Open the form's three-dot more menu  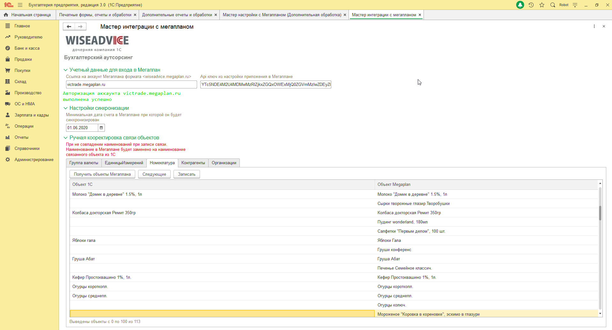point(594,26)
